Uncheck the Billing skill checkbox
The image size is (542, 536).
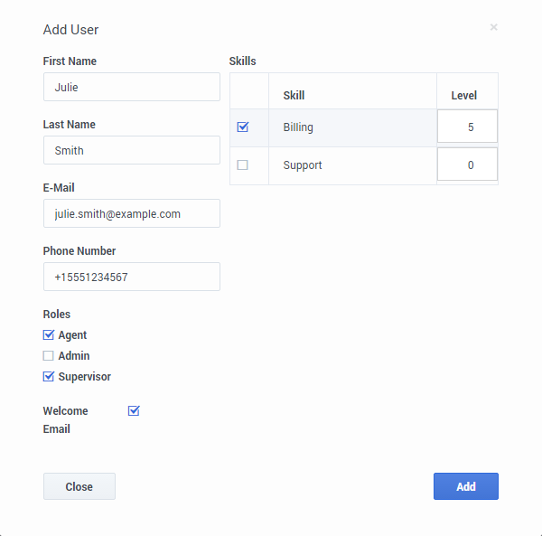point(242,127)
